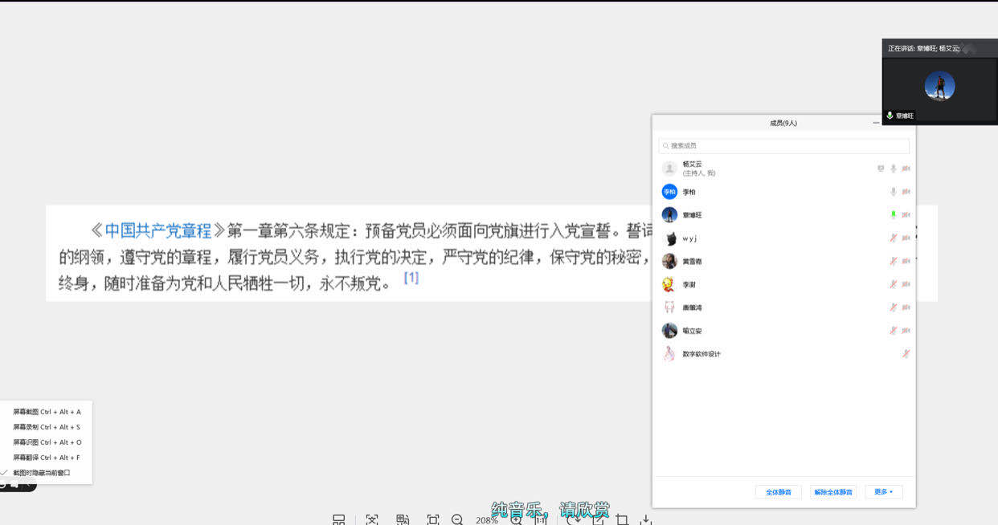Viewport: 998px width, 525px height.
Task: Select the zoom-out magnifier in the bottom toolbar
Action: (x=456, y=520)
